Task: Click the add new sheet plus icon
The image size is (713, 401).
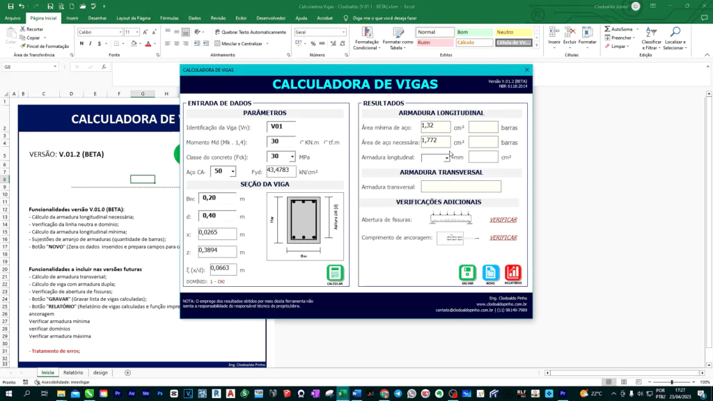Action: tap(128, 373)
